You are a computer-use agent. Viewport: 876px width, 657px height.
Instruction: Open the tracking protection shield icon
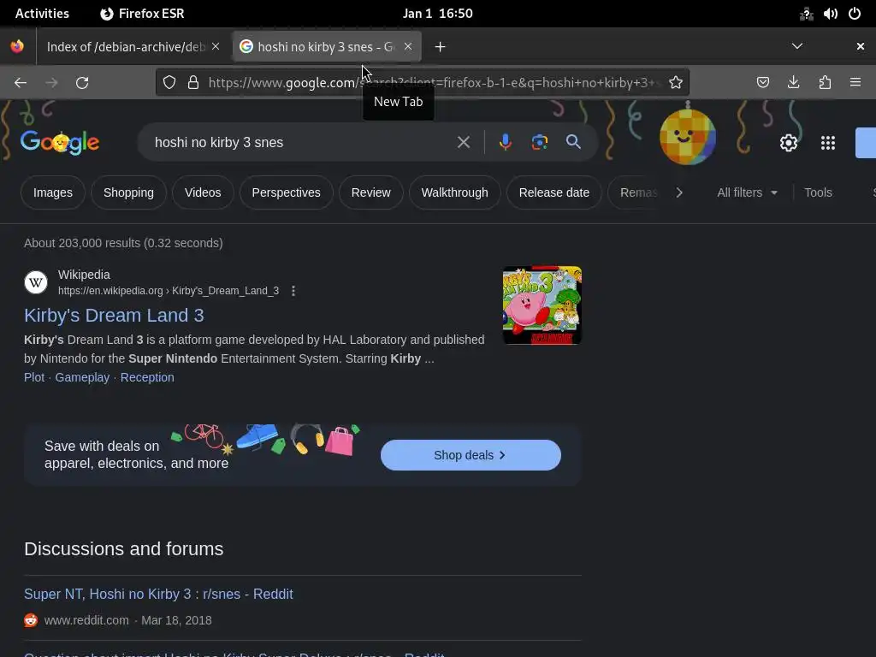tap(169, 83)
